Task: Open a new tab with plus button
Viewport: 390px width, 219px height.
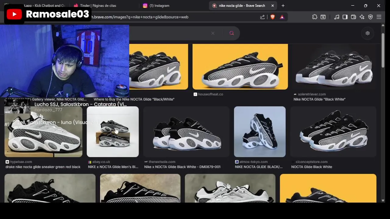Action: (x=283, y=5)
